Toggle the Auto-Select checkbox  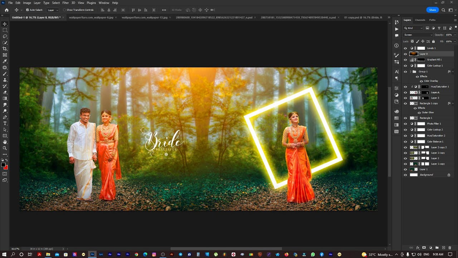point(28,10)
